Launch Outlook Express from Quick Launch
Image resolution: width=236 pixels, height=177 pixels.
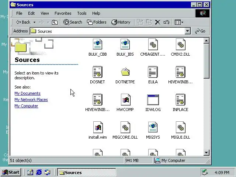coord(48,172)
